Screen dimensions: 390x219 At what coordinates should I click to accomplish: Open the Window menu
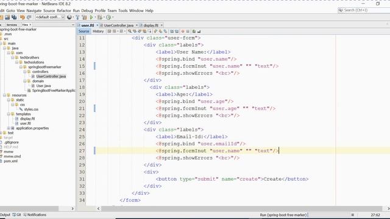tap(136, 11)
